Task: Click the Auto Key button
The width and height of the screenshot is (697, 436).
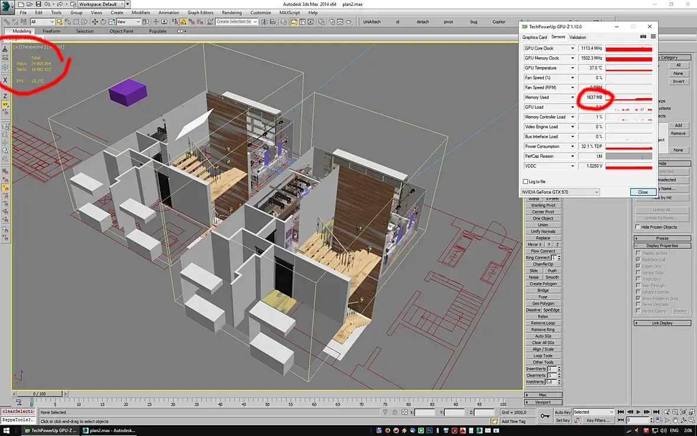Action: [562, 412]
